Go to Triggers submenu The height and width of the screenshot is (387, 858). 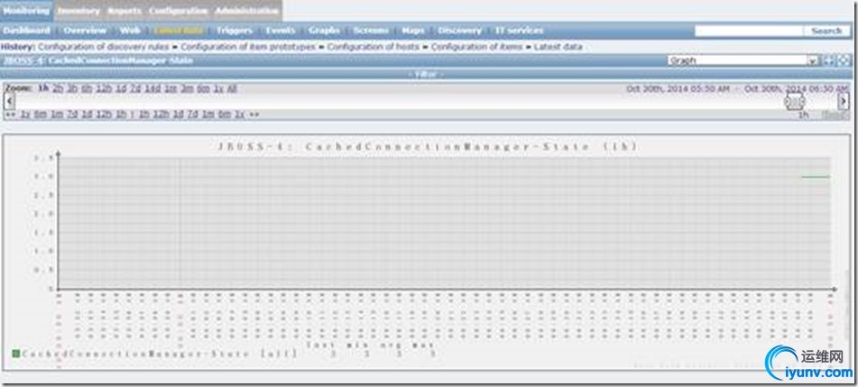[235, 31]
